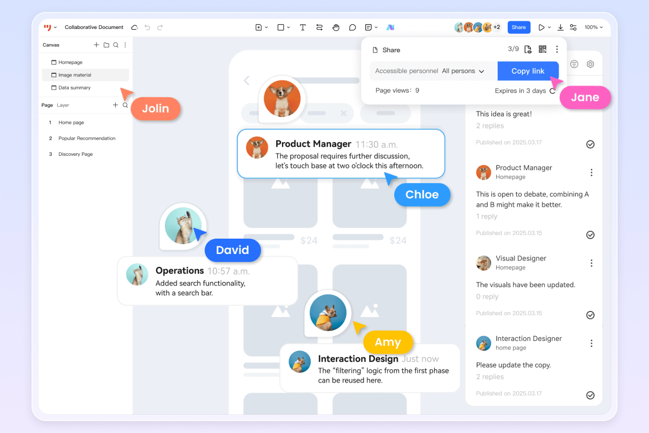The height and width of the screenshot is (433, 649).
Task: Select the Text tool
Action: coord(303,27)
